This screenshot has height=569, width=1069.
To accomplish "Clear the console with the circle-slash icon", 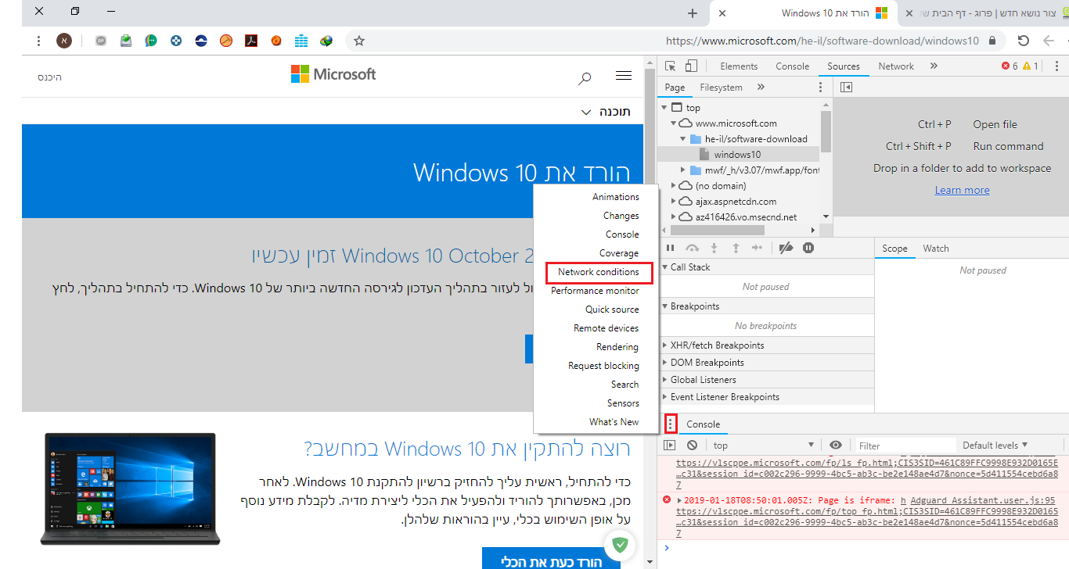I will (692, 446).
